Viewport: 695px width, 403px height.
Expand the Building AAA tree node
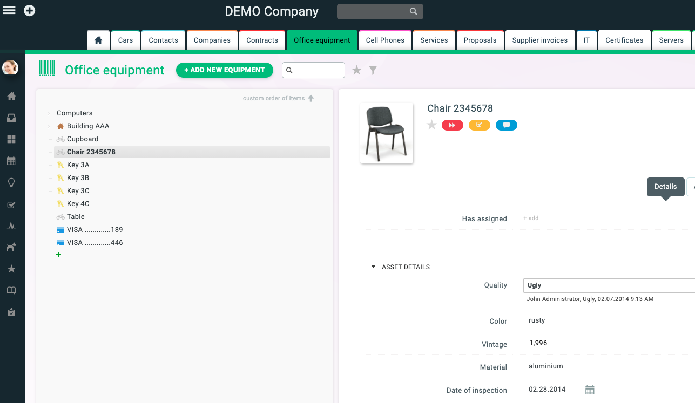click(49, 126)
